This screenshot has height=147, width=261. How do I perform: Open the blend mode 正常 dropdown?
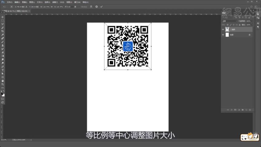click(230, 21)
